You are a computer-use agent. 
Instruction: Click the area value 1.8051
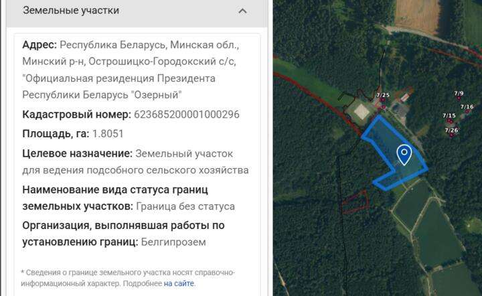tap(108, 133)
